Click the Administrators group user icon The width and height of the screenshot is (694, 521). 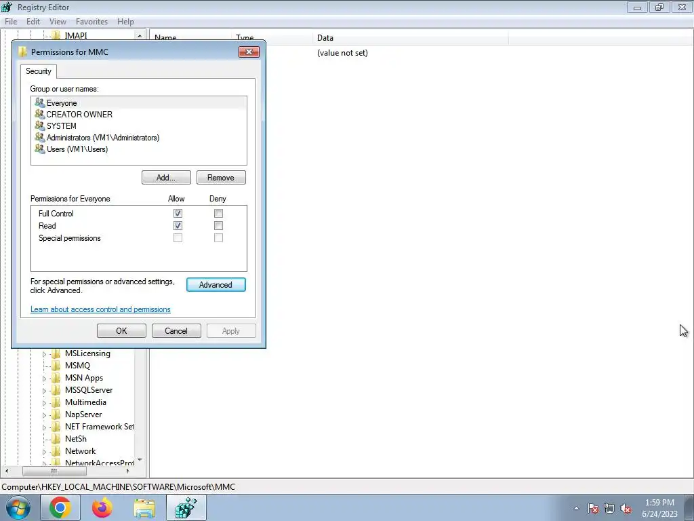[40, 137]
